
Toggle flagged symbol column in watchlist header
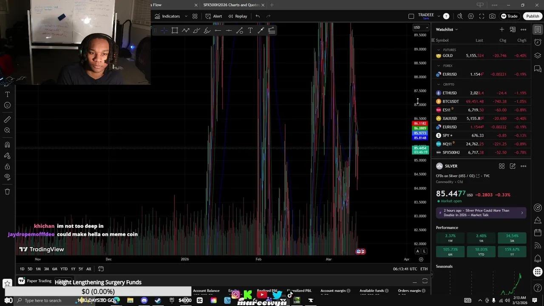pos(433,40)
